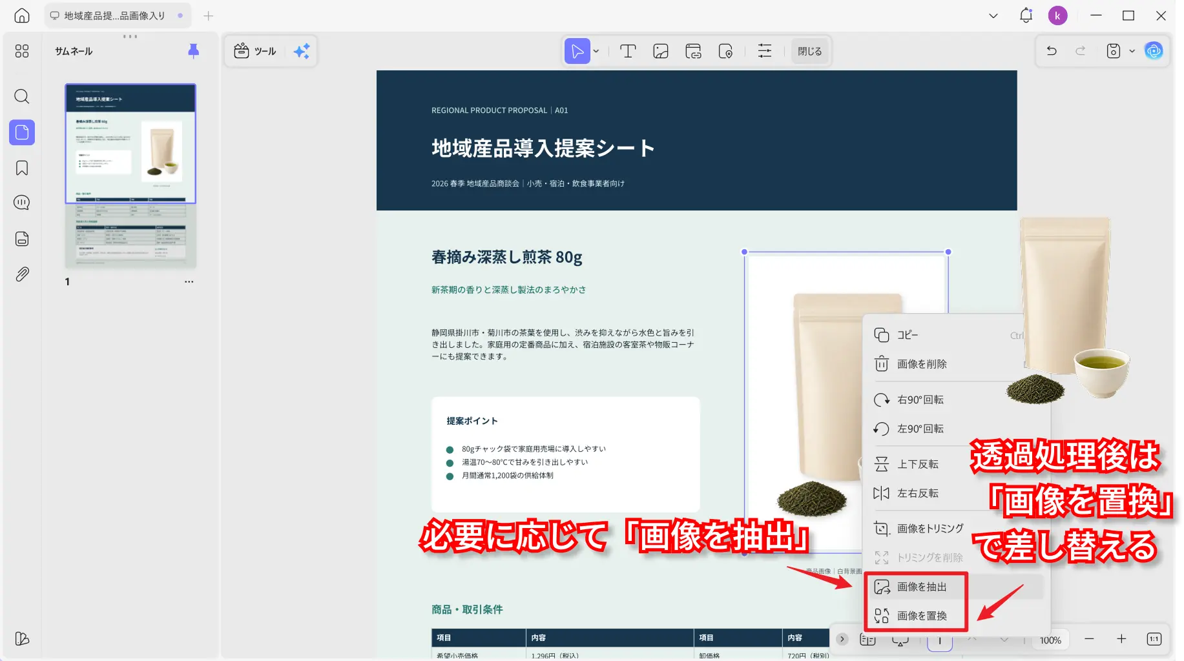Click the 商品・取引条件 heading
This screenshot has height=661, width=1184.
point(467,609)
